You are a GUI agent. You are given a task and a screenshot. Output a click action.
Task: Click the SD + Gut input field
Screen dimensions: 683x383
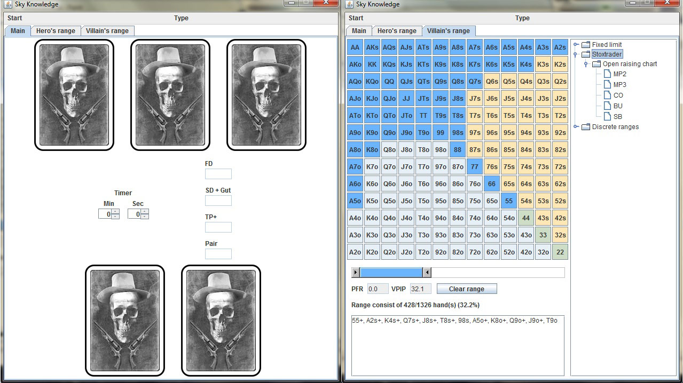click(218, 201)
